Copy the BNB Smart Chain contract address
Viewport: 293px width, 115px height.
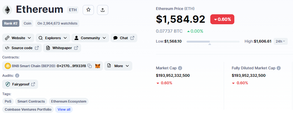(90, 66)
